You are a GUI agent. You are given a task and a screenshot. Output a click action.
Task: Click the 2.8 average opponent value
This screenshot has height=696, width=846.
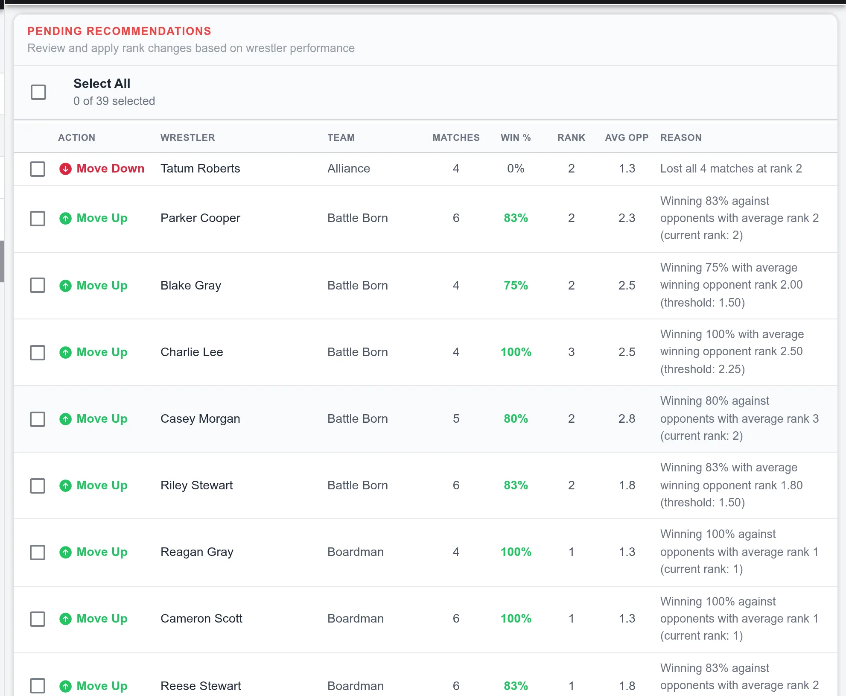[627, 419]
